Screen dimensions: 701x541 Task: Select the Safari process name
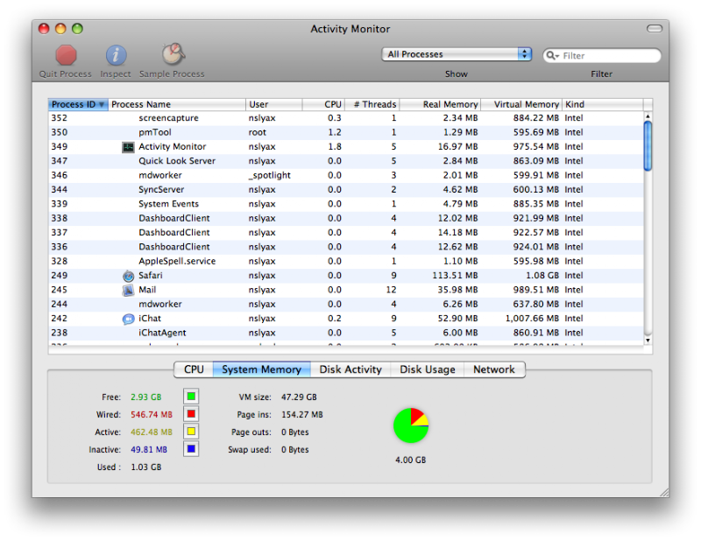coord(151,275)
